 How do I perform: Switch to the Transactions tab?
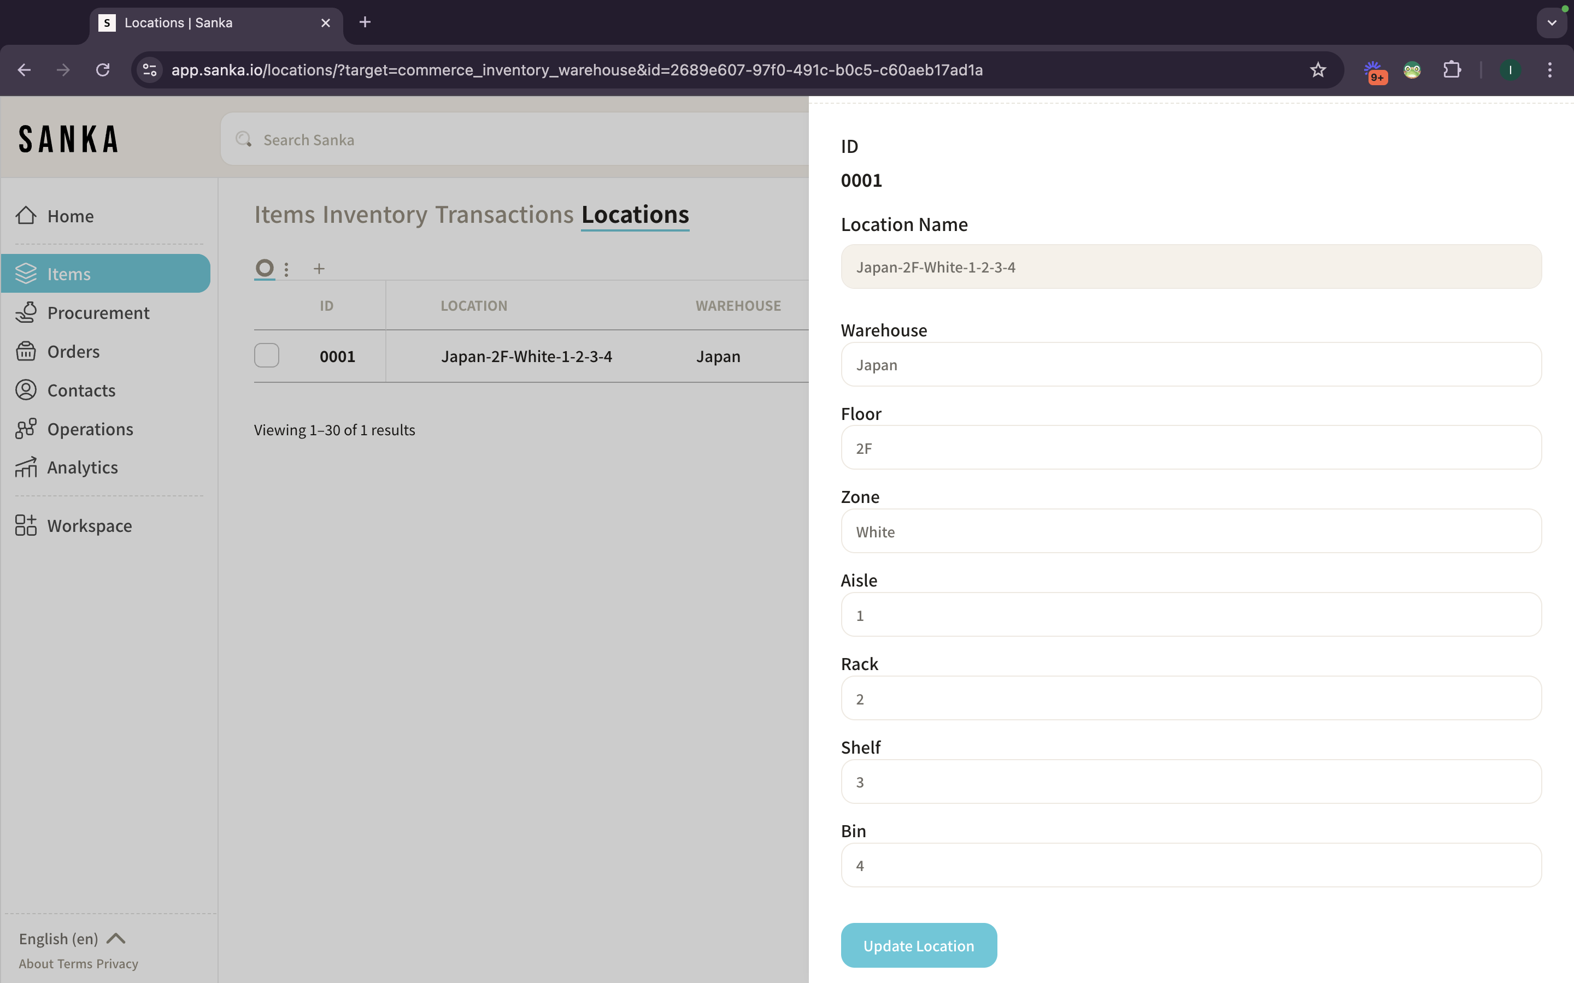click(x=504, y=215)
